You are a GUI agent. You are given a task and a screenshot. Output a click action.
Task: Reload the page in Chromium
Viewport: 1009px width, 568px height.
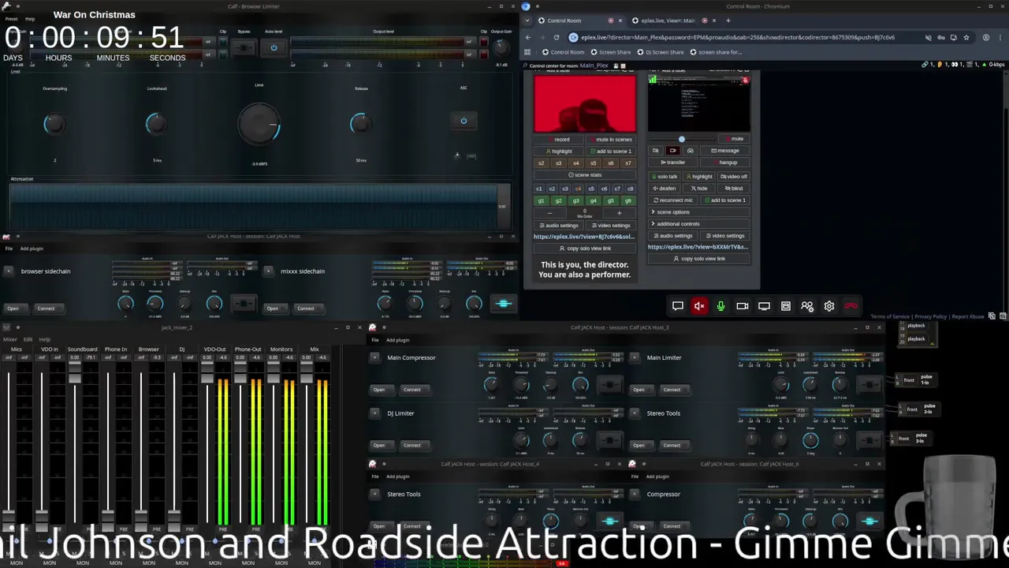click(557, 37)
